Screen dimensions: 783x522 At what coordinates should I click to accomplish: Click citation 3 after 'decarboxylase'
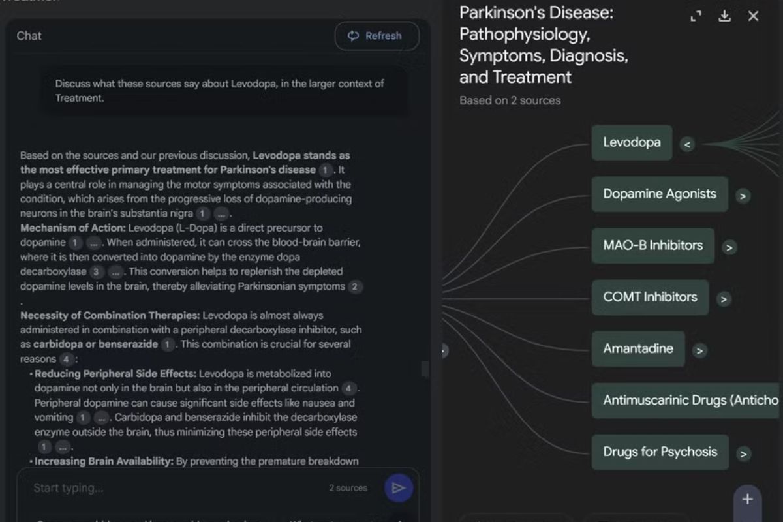point(97,271)
